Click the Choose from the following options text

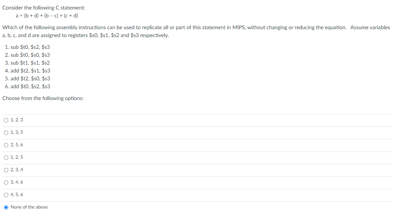42,98
